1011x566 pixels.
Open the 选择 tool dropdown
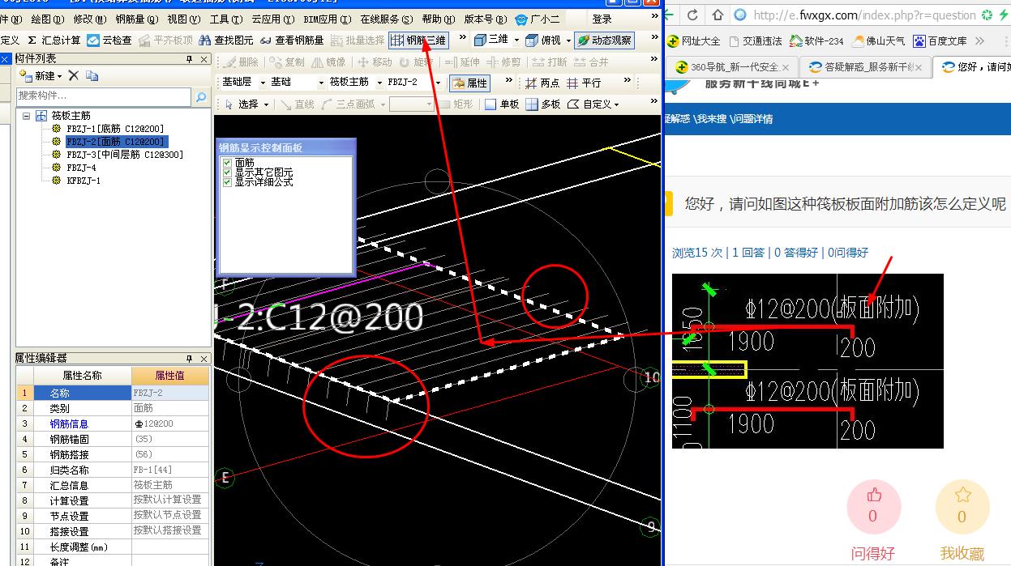[265, 104]
